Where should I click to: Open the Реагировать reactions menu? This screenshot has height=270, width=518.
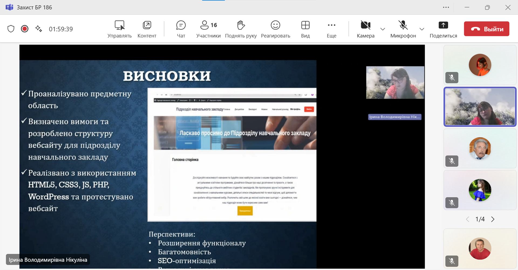point(275,29)
